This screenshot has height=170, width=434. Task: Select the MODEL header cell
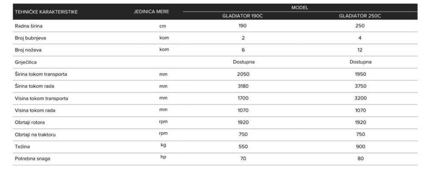point(300,7)
